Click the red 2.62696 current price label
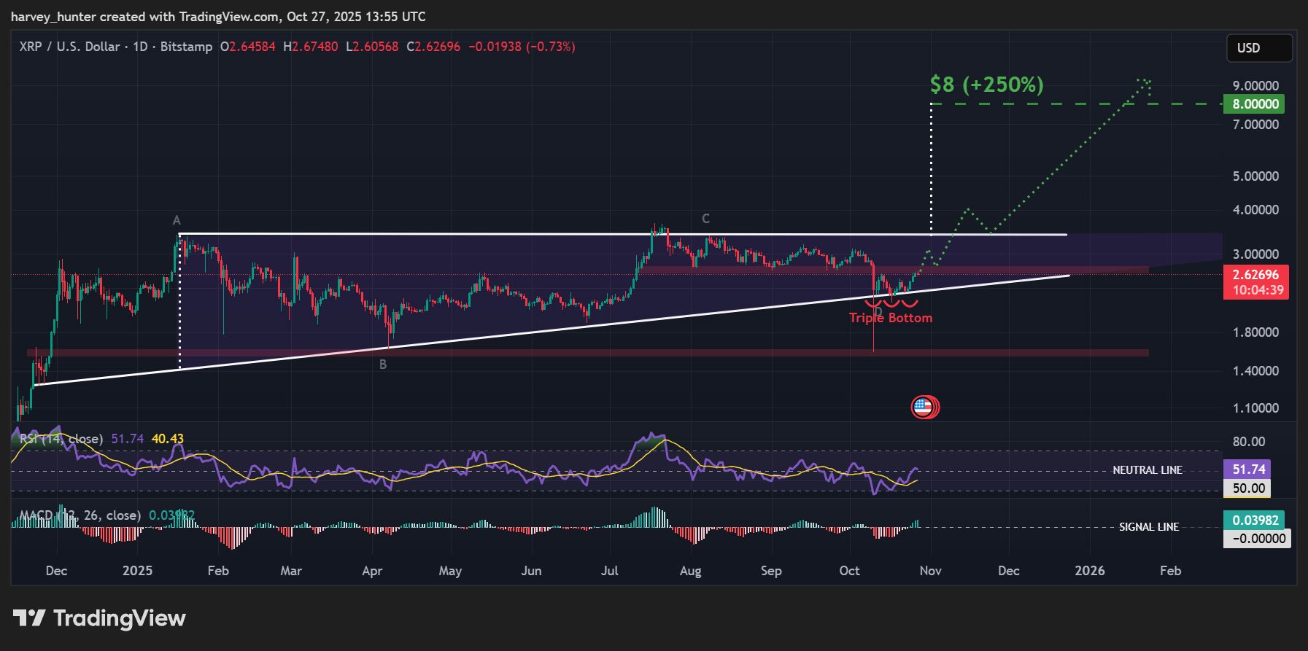The width and height of the screenshot is (1308, 651). pos(1255,275)
